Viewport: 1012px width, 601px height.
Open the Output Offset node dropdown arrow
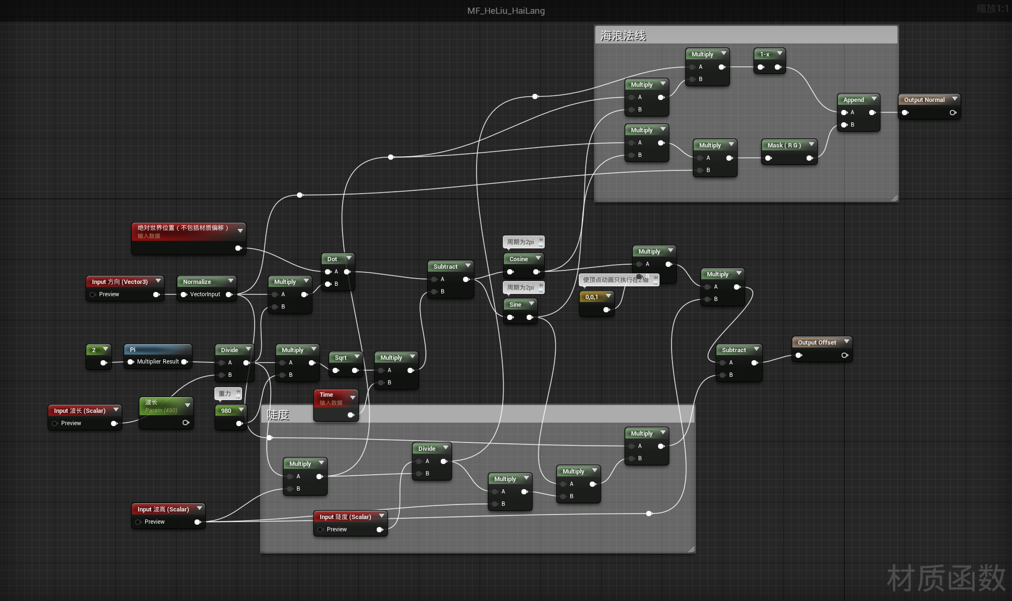847,342
